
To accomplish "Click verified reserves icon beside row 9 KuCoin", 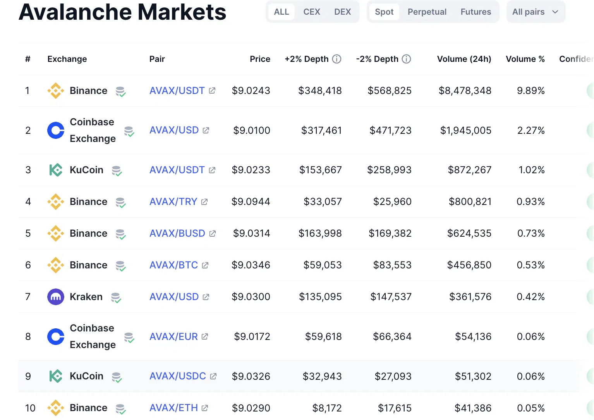I will pyautogui.click(x=117, y=377).
